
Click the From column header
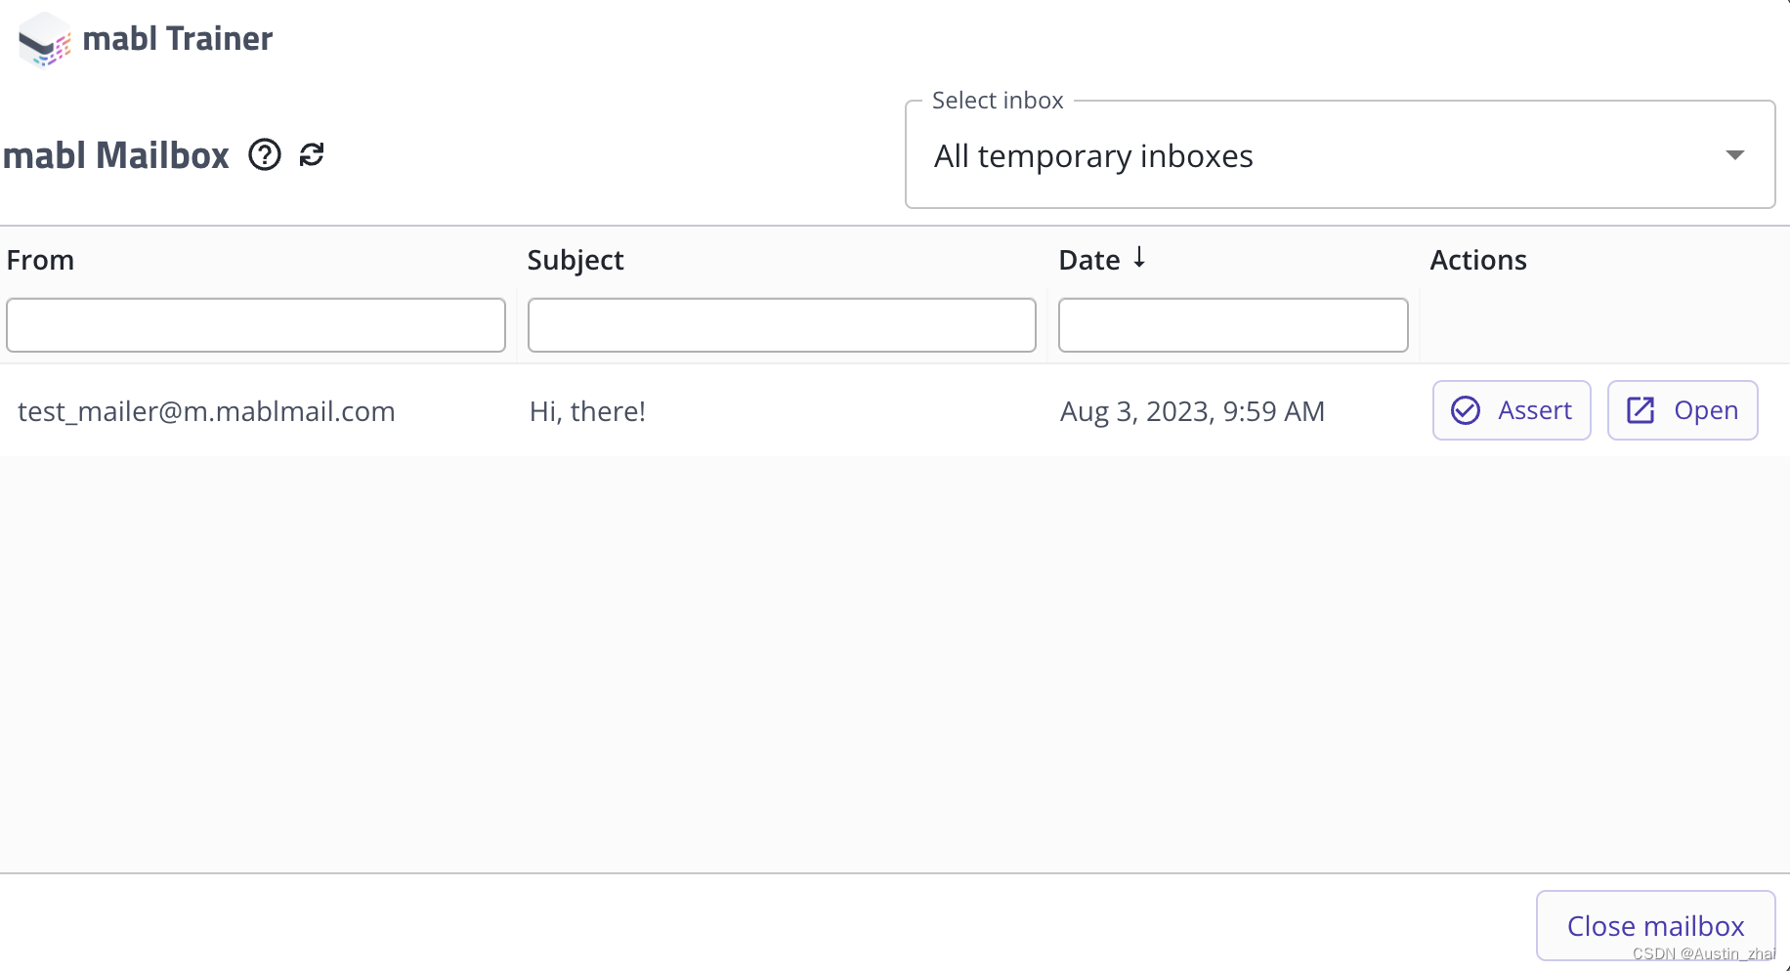point(40,260)
